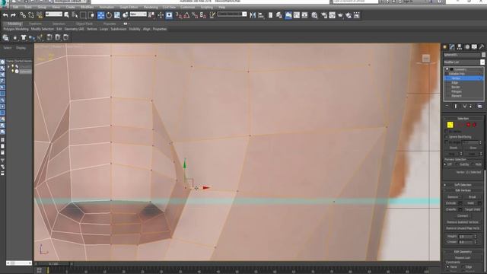487x274 pixels.
Task: Enable the By Vertex checkbox
Action: [447, 132]
